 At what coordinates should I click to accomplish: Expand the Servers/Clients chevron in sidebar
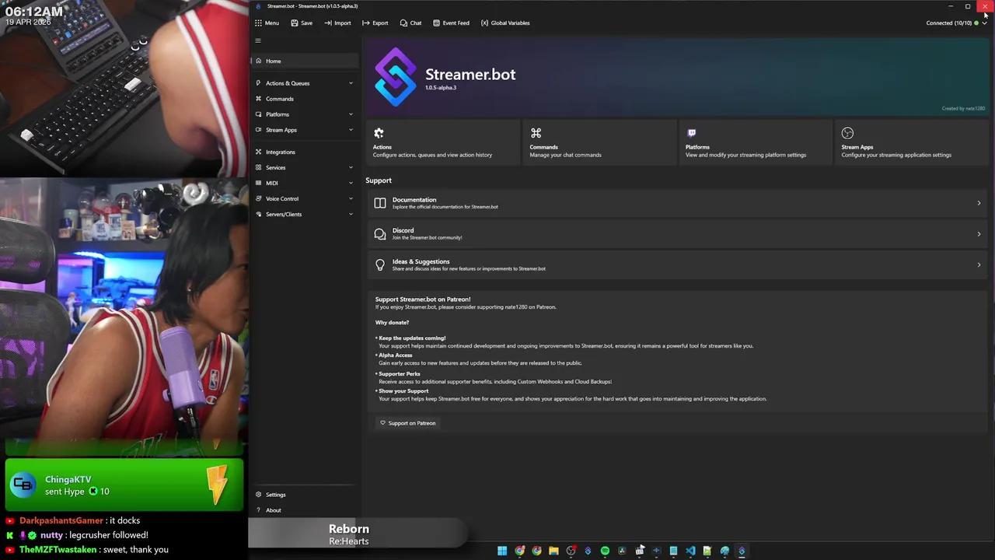point(351,214)
